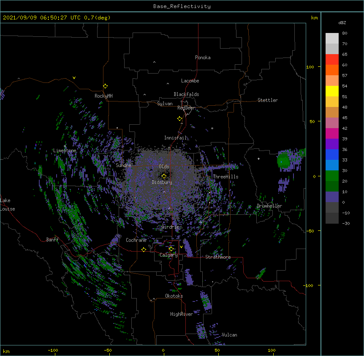The image size is (364, 356).
Task: Click the yellow radar site marker near Didsbury
Action: [x=164, y=176]
